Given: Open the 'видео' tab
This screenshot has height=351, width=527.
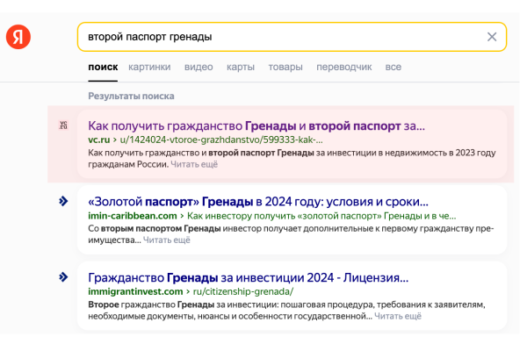Looking at the screenshot, I should [199, 67].
